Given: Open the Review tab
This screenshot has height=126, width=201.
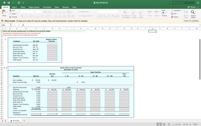Looking at the screenshot, I should [65, 7].
